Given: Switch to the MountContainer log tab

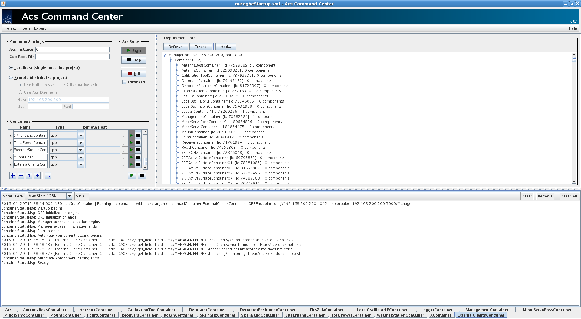Looking at the screenshot, I should pyautogui.click(x=65, y=315).
